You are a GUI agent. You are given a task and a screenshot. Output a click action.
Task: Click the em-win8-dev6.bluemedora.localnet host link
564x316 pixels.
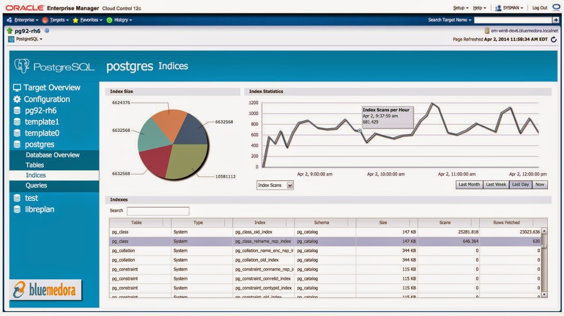coord(525,30)
